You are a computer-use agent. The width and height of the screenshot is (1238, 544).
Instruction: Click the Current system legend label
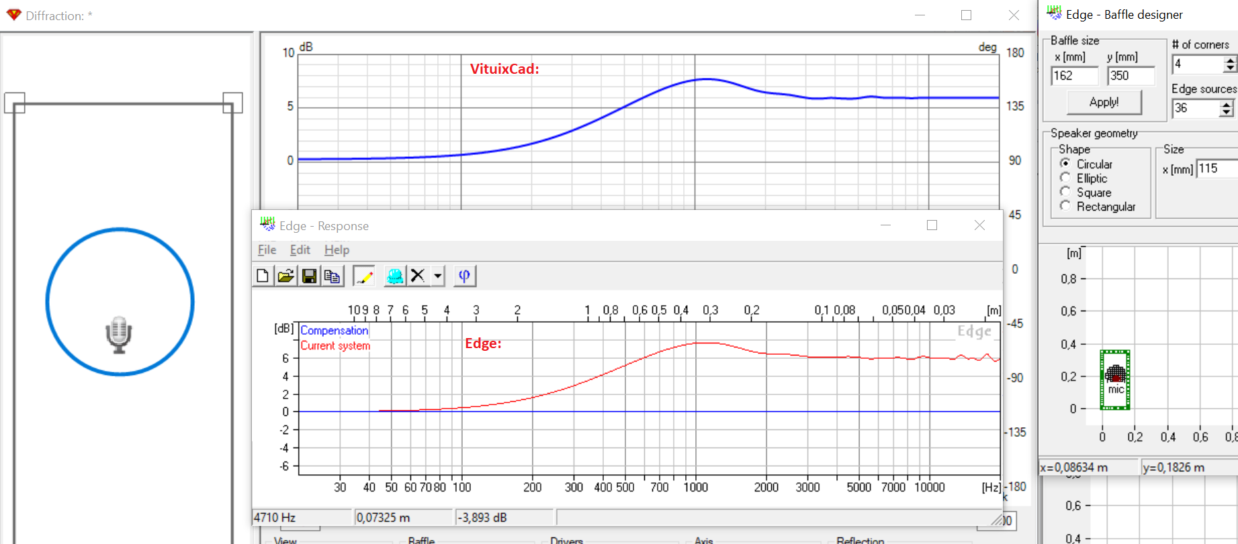tap(335, 345)
